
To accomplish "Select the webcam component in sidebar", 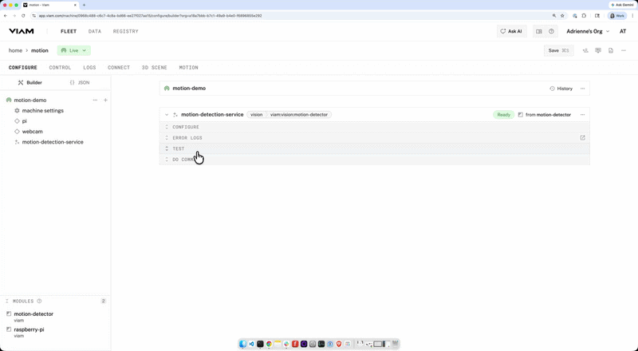I will [x=32, y=132].
